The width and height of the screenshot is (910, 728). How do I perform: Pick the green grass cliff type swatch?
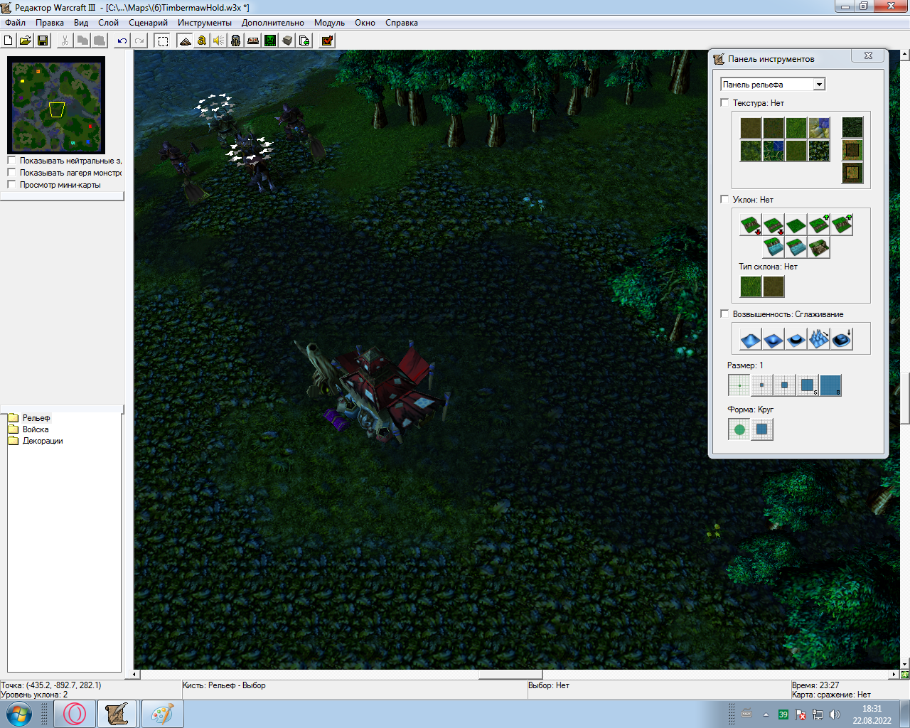click(751, 287)
